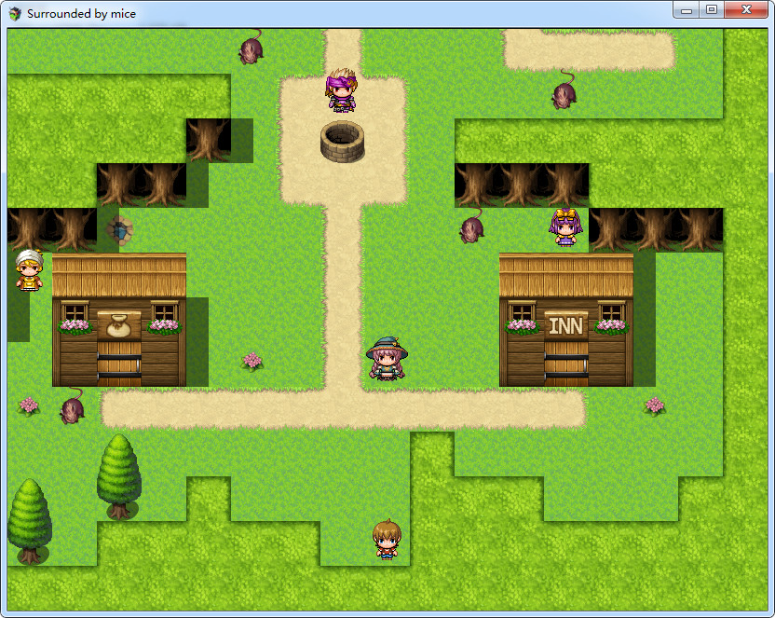The height and width of the screenshot is (618, 775).
Task: Select the stone well on the path
Action: 342,142
